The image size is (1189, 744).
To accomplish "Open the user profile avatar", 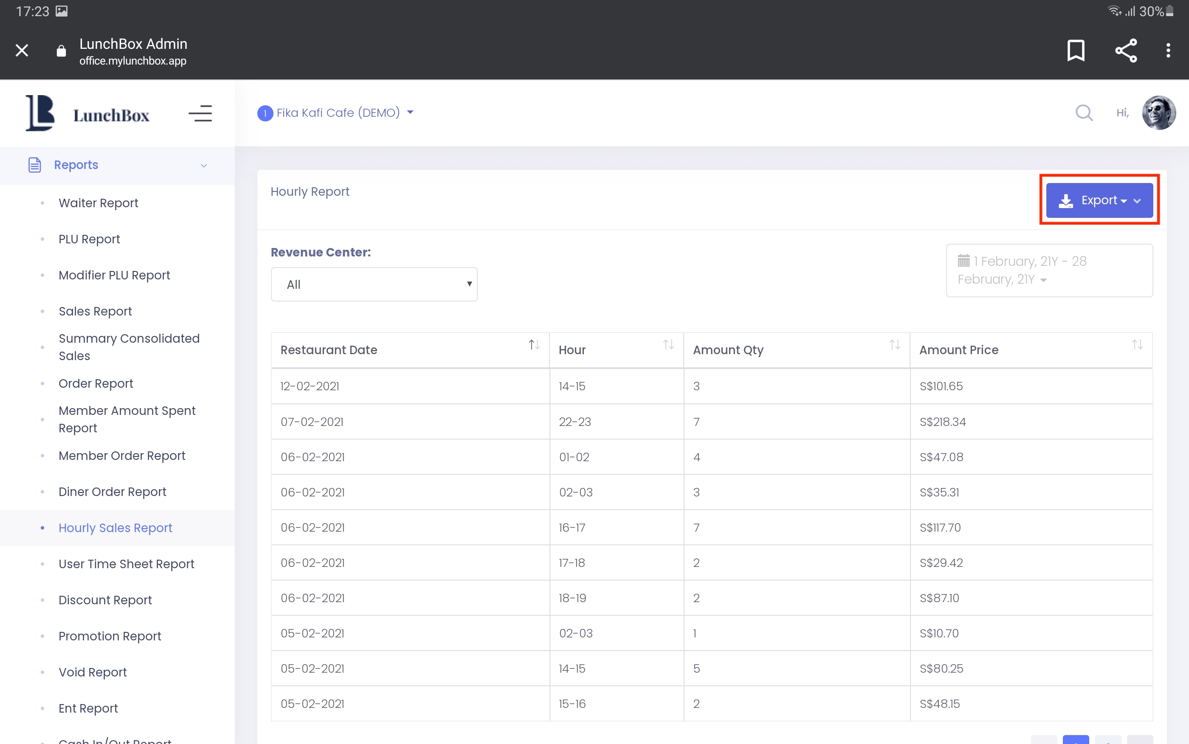I will [x=1158, y=113].
